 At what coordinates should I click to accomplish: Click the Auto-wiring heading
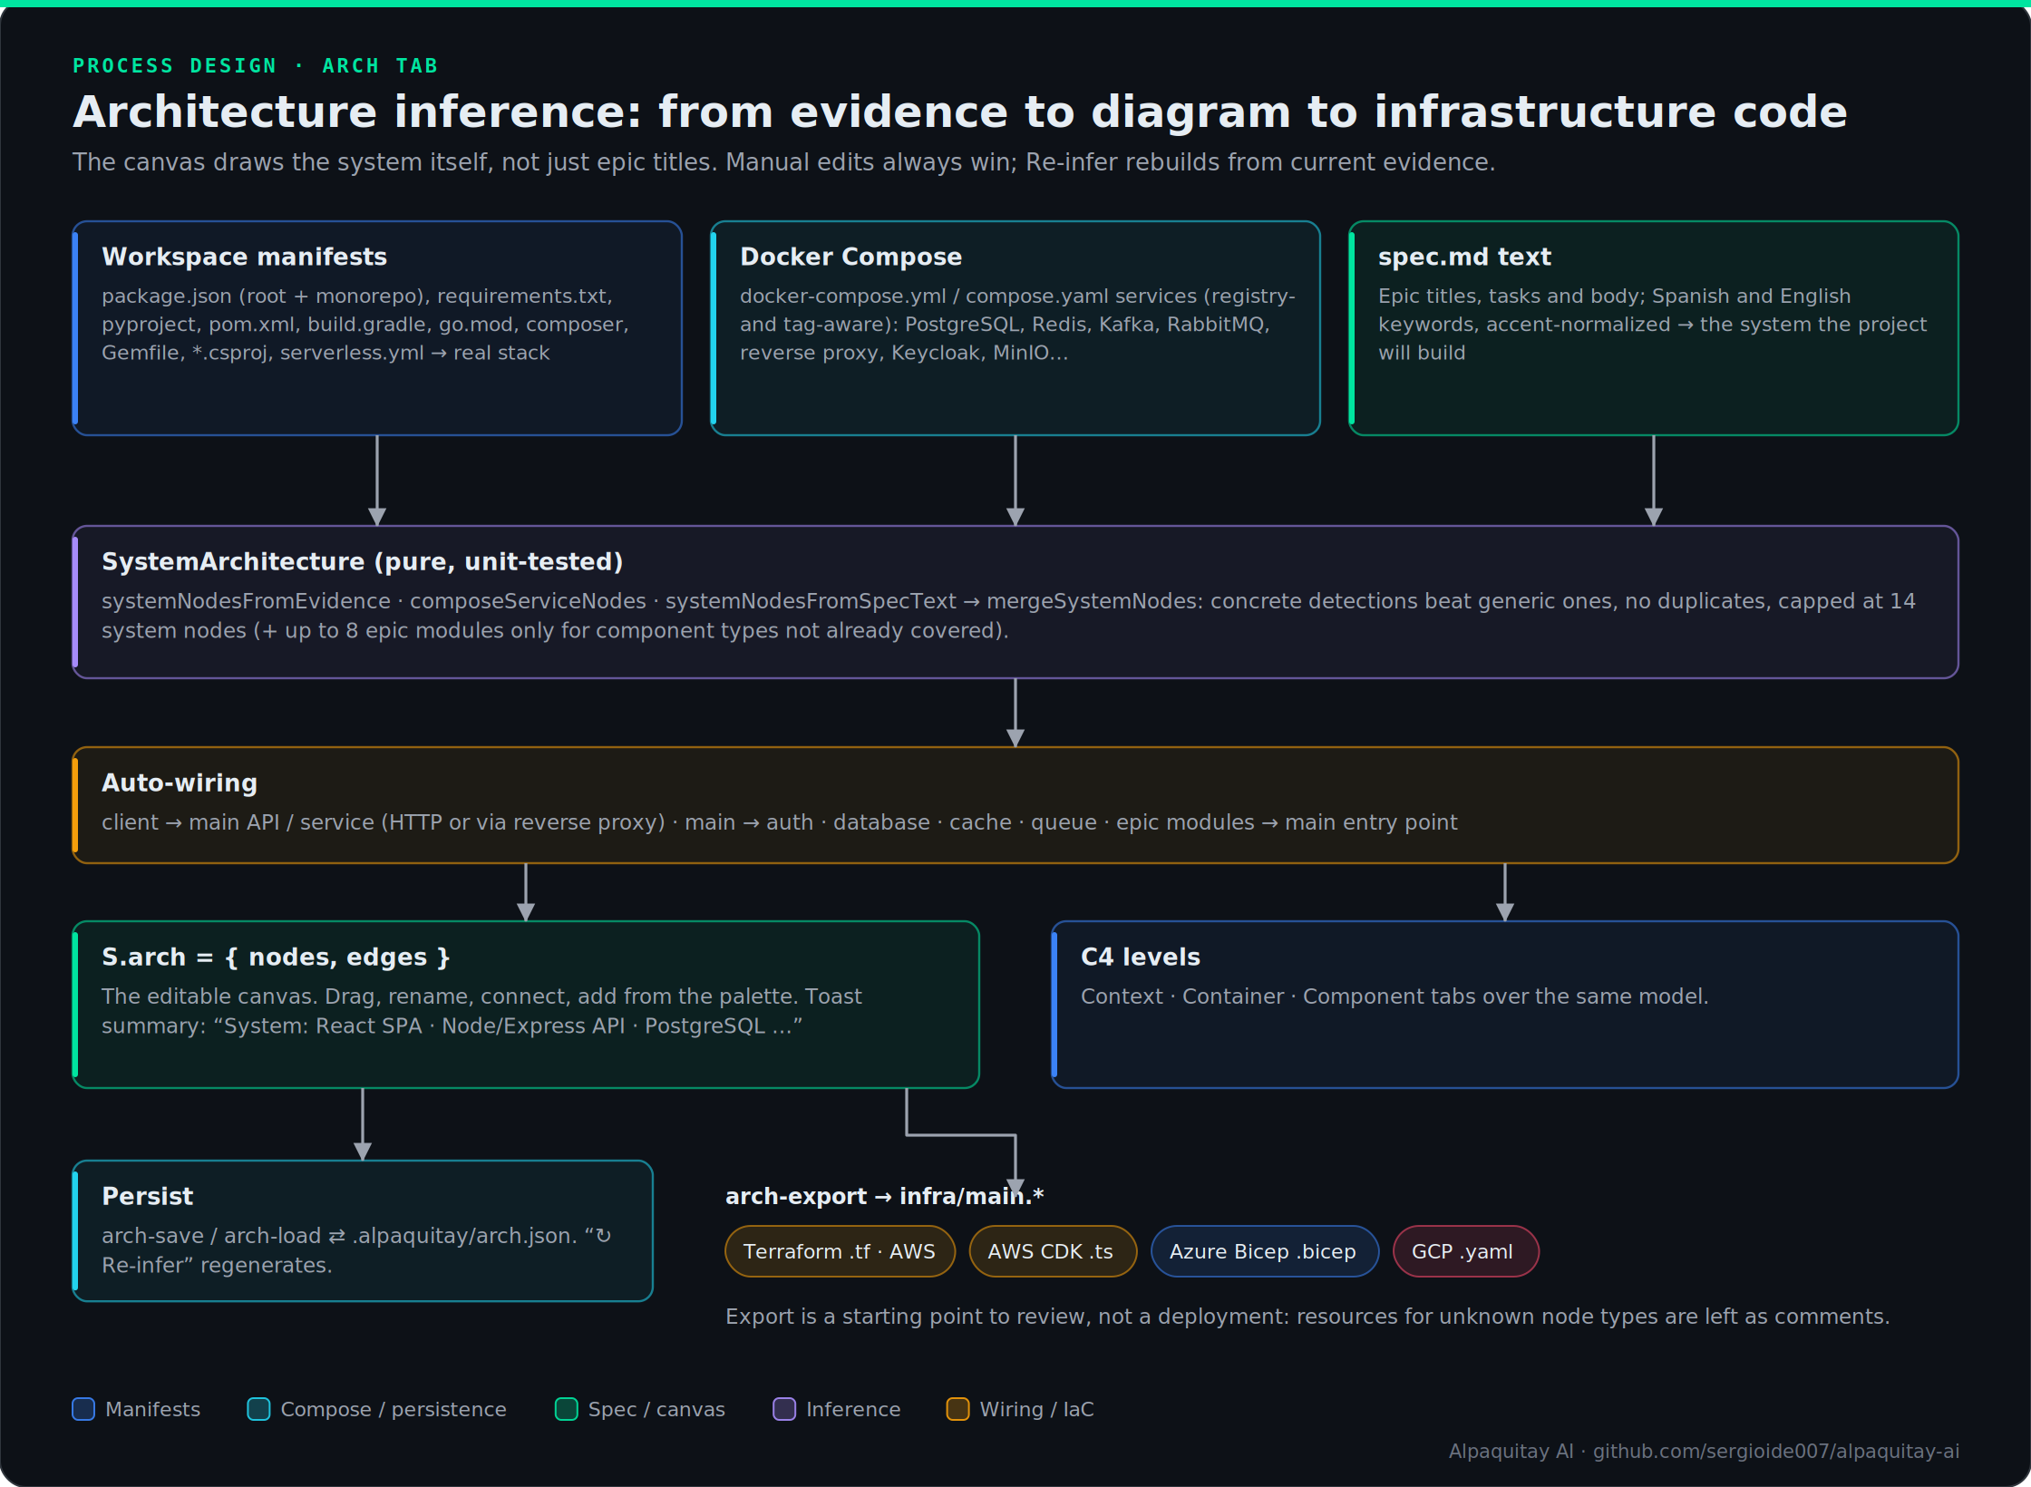[x=180, y=782]
